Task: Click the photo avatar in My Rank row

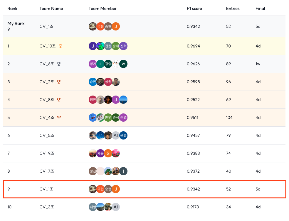Action: point(93,26)
